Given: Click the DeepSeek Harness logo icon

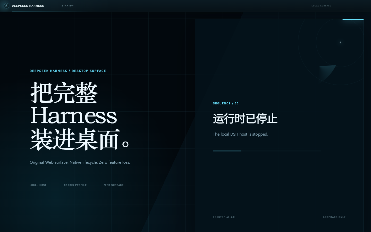Looking at the screenshot, I should tap(7, 6).
